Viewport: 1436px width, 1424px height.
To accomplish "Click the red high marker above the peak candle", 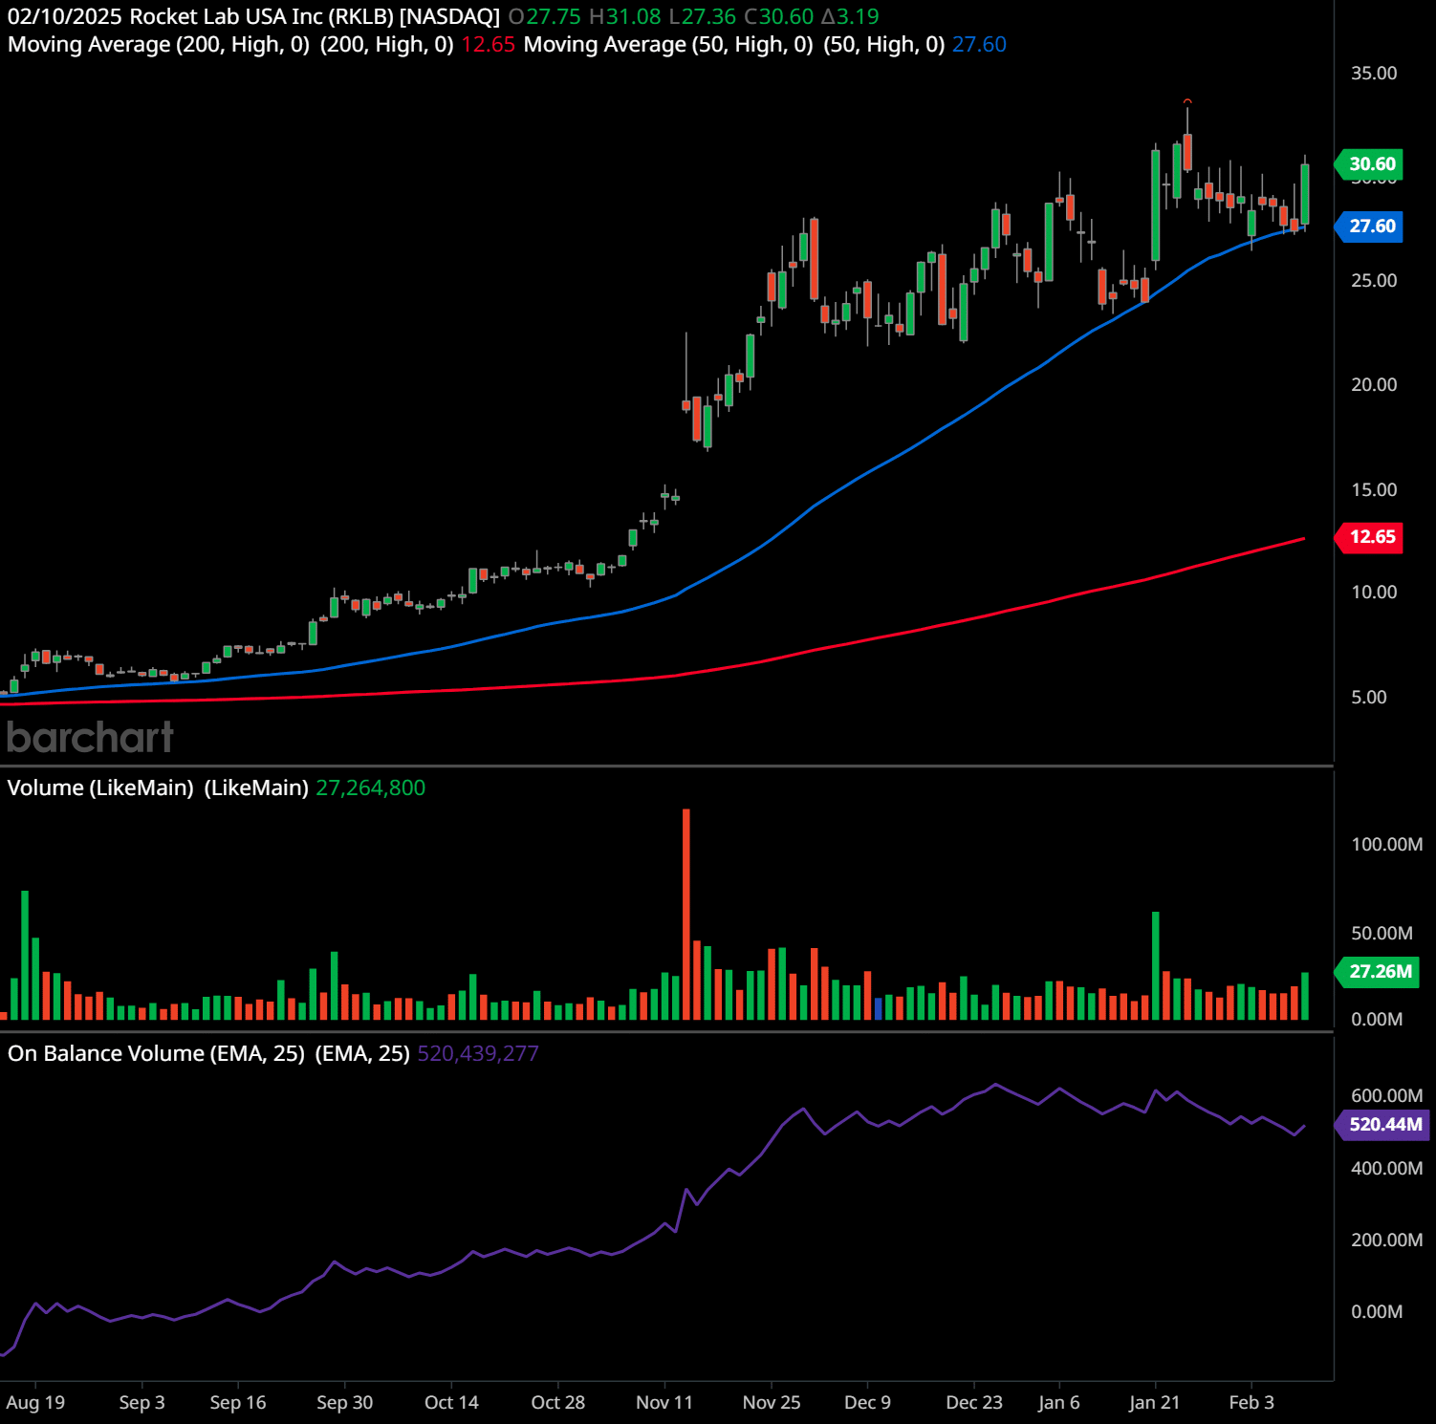I will click(1187, 100).
